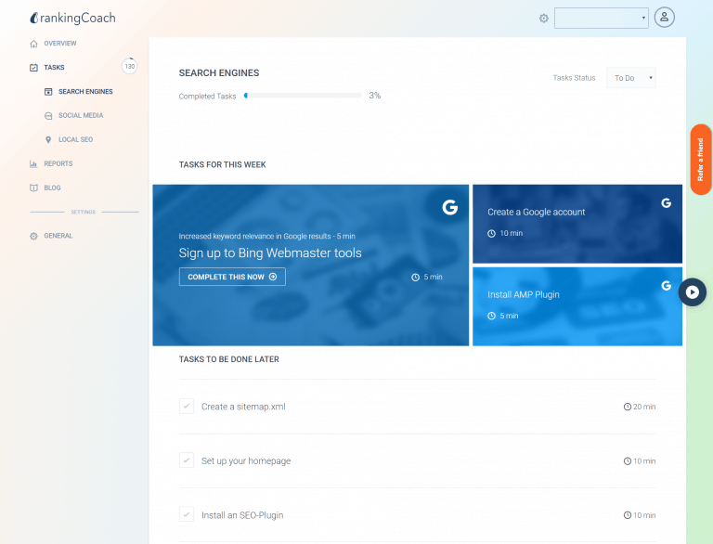713x544 pixels.
Task: Click the Reports chart icon
Action: point(33,163)
